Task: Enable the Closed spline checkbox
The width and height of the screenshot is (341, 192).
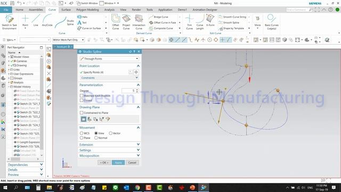Action: coord(82,100)
